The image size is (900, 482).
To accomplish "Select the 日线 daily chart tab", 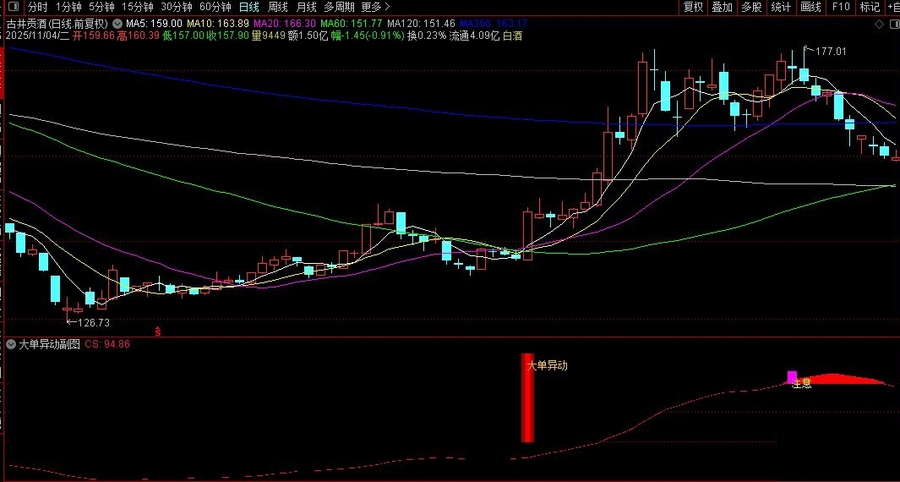I will point(249,7).
